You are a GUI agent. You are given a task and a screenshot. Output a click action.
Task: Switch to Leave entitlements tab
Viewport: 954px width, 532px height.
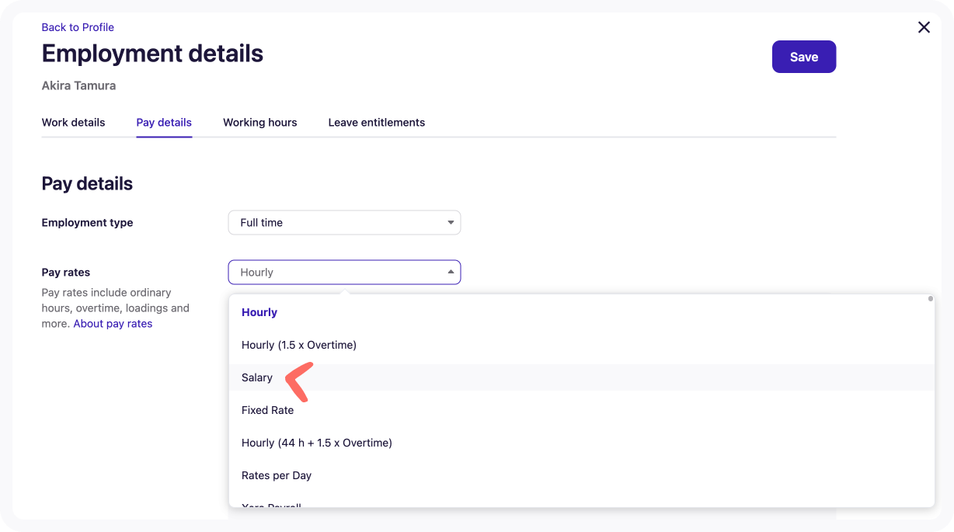[x=376, y=123]
